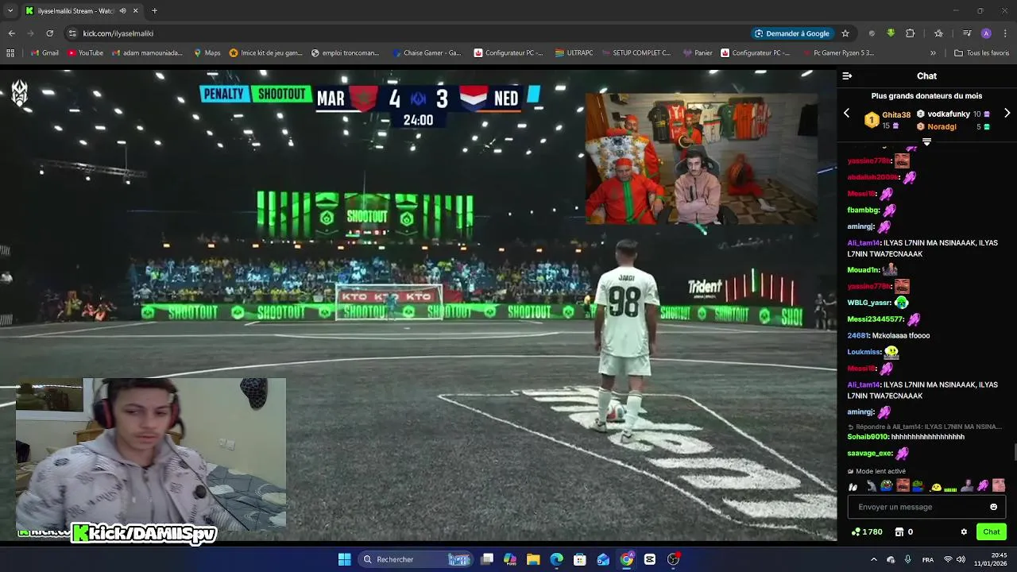Close the ilyaselmaliki Stream browser tab
Image resolution: width=1017 pixels, height=572 pixels.
pyautogui.click(x=136, y=11)
